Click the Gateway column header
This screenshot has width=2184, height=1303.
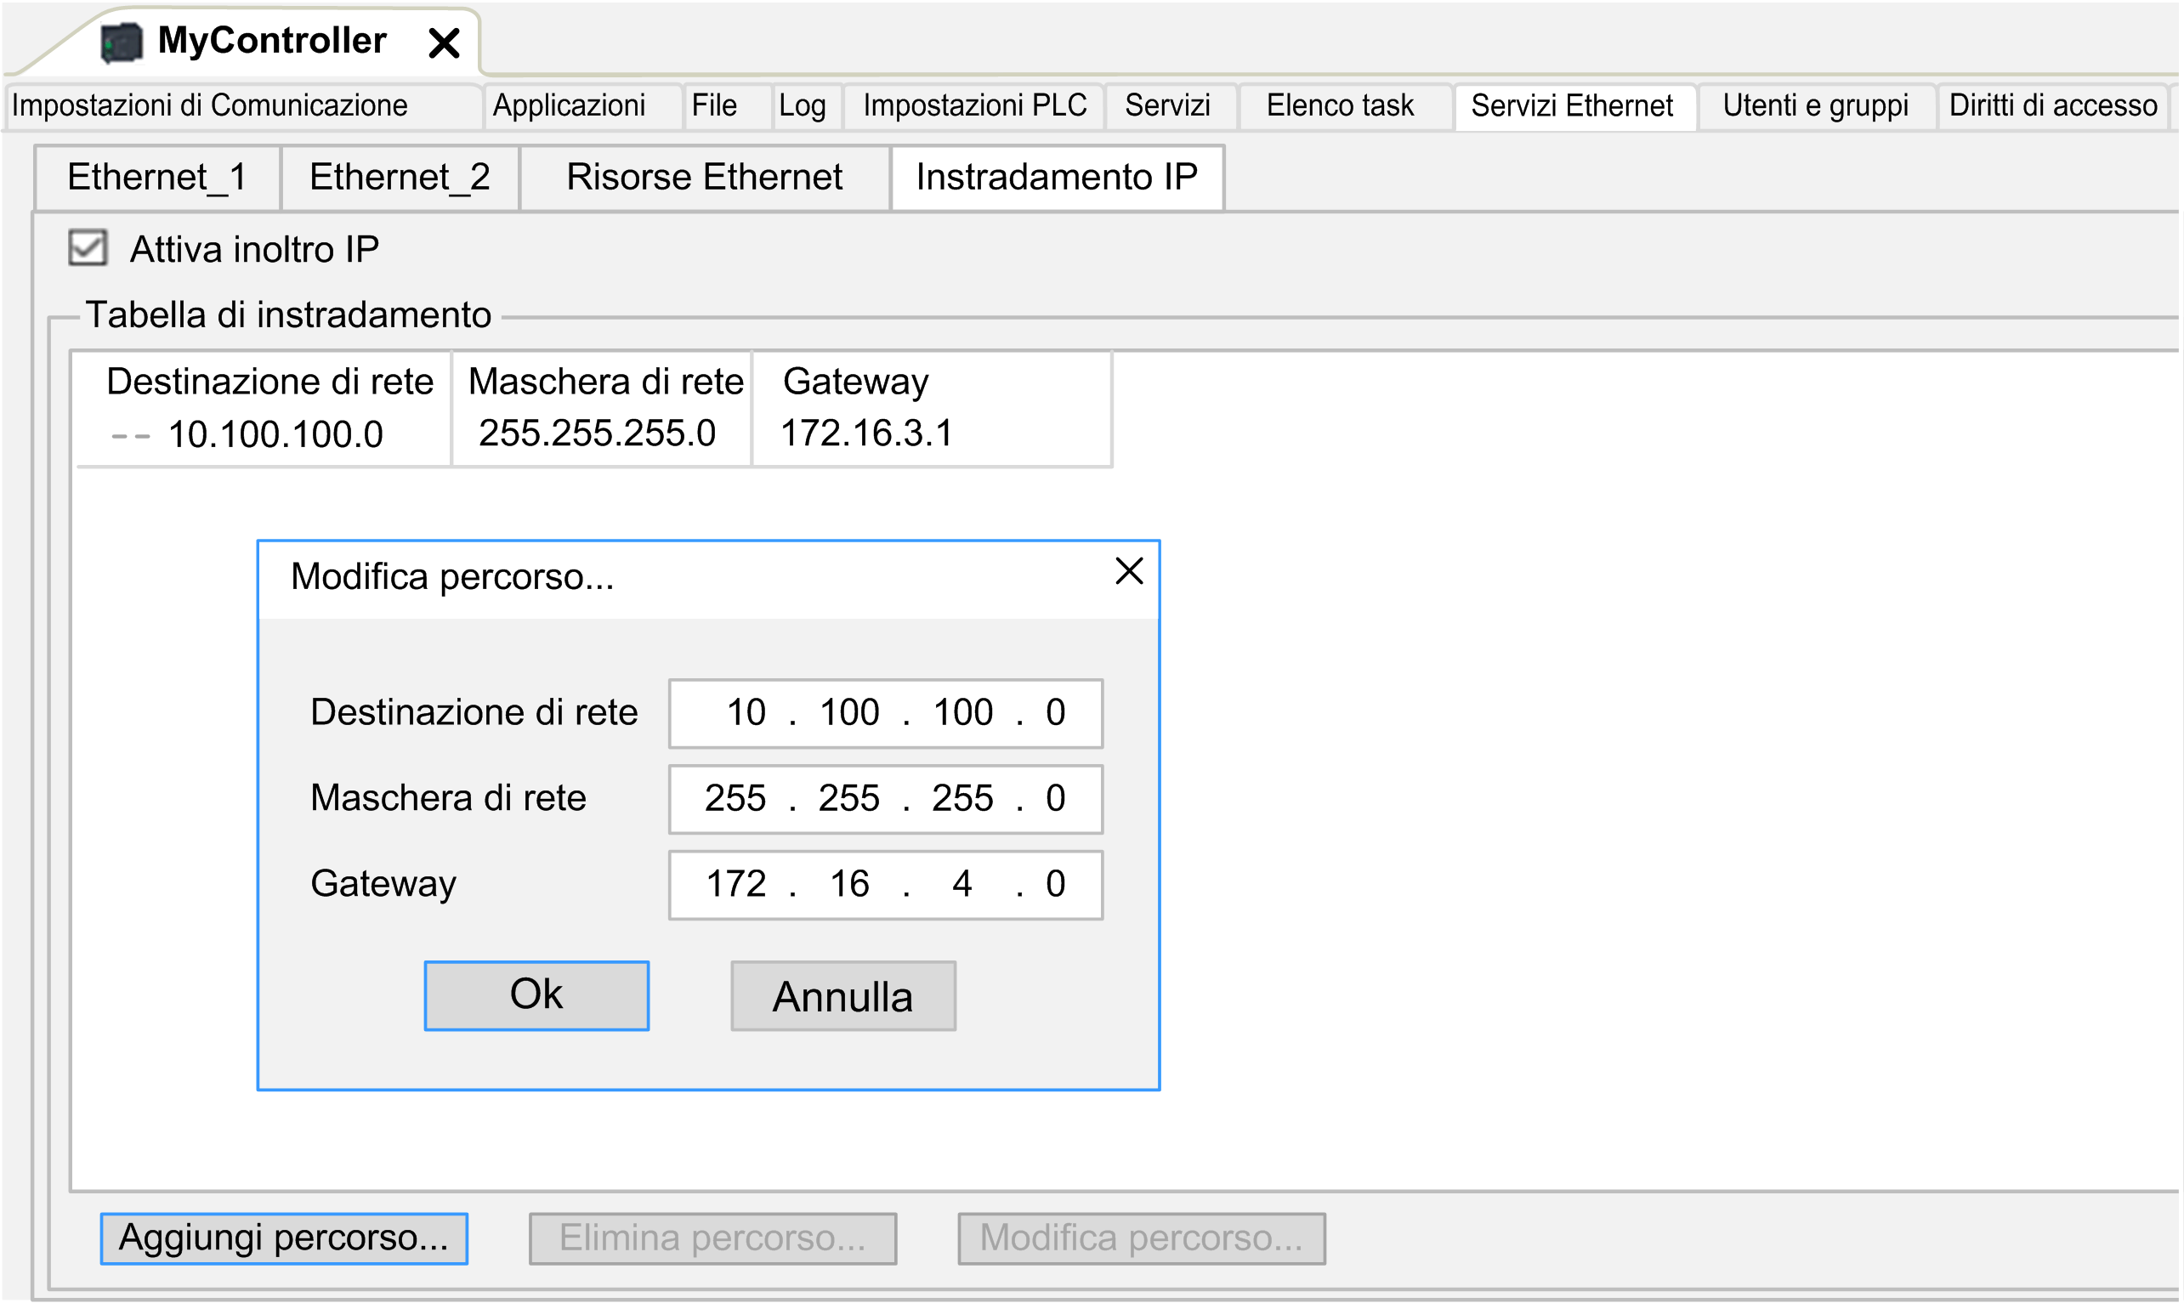click(854, 382)
